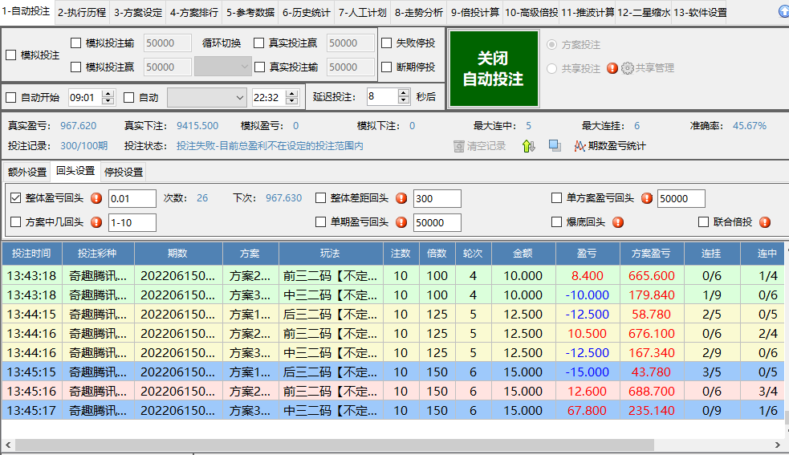Sort by 盈亏 column header
Viewport: 789px width, 455px height.
click(x=588, y=254)
